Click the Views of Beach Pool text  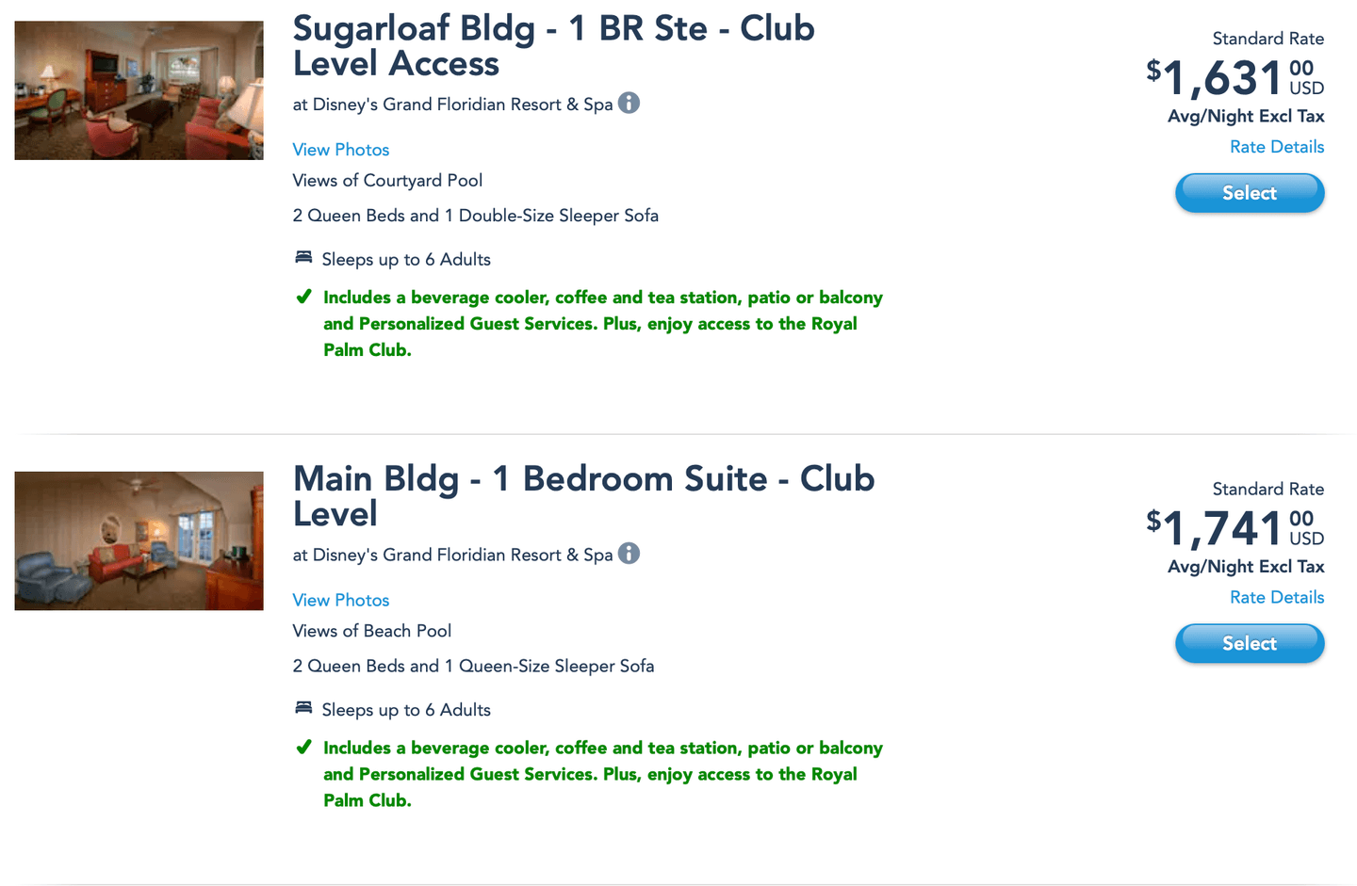pos(371,631)
